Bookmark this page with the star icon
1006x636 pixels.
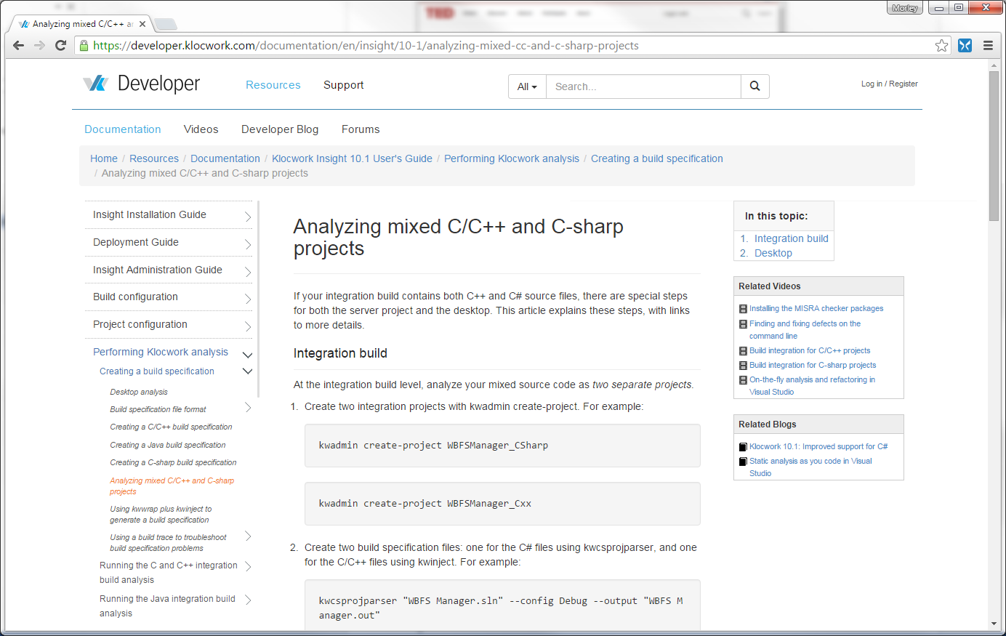[x=942, y=46]
